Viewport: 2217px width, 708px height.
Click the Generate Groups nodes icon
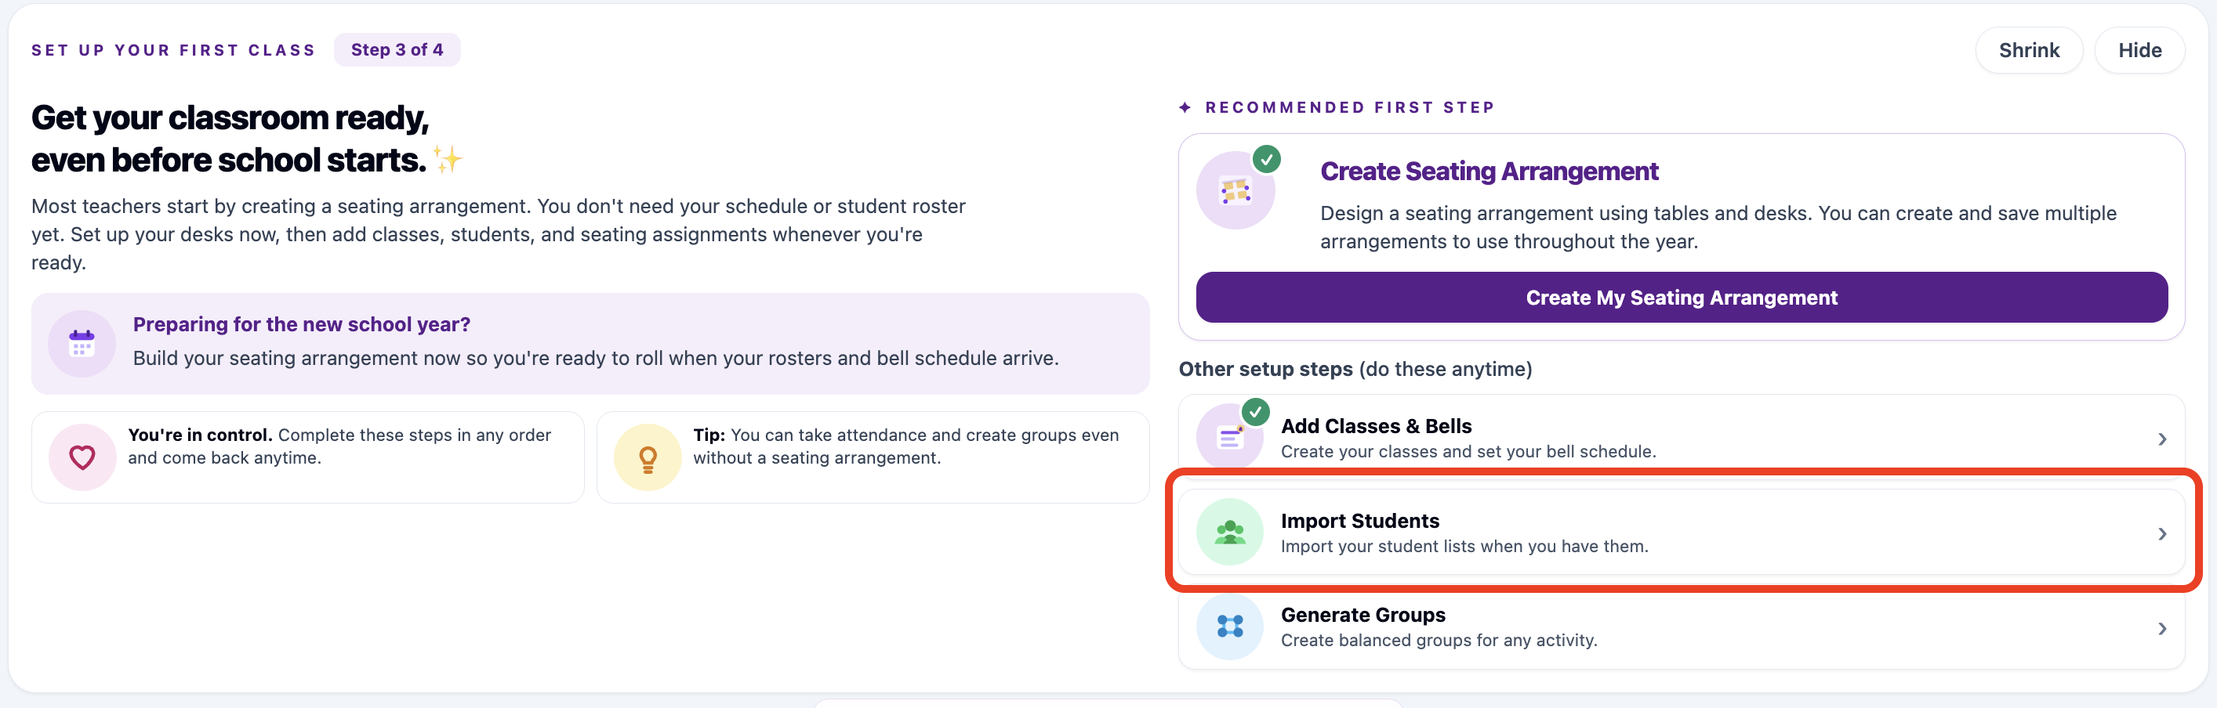[x=1230, y=627]
